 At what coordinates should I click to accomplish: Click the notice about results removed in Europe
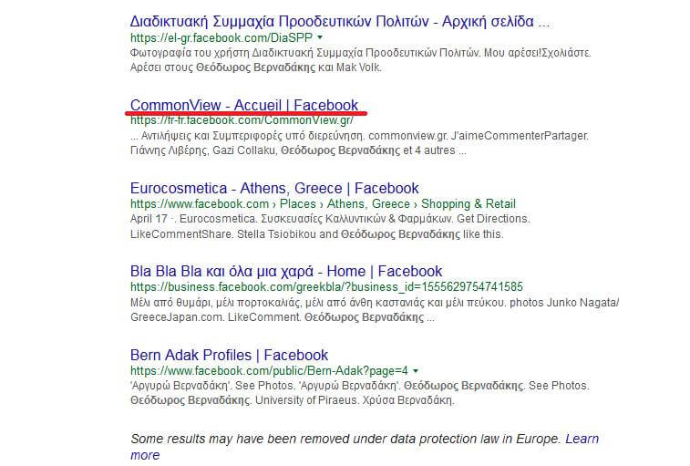pos(346,439)
